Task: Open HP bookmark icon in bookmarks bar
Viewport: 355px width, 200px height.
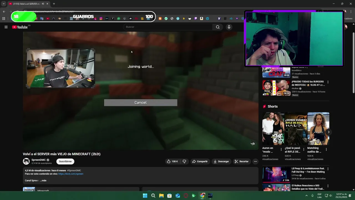Action: pos(207,19)
